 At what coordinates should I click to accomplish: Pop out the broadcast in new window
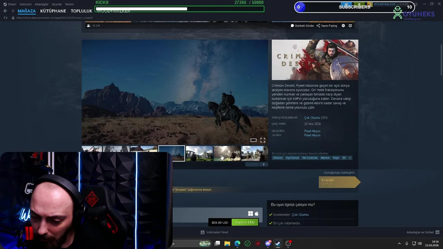click(350, 26)
